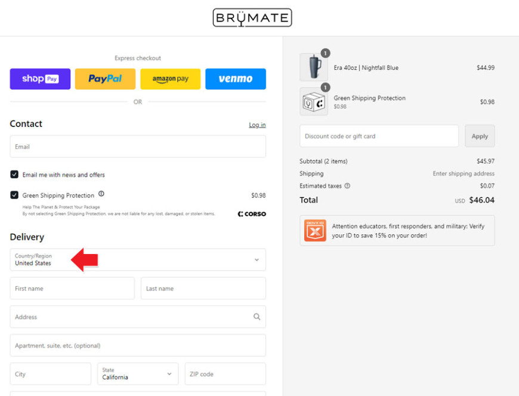The width and height of the screenshot is (519, 396).
Task: Click the Delivery section heading
Action: [27, 237]
